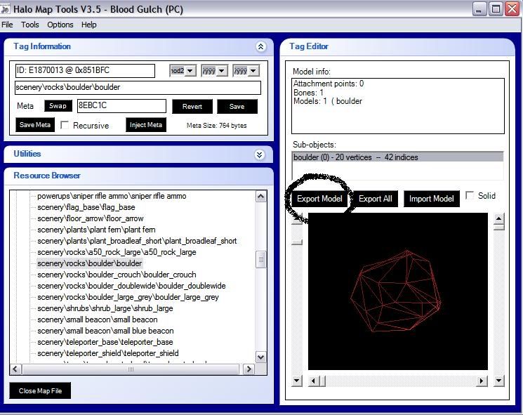
Task: Expand the Utilities panel chevron
Action: pos(260,154)
